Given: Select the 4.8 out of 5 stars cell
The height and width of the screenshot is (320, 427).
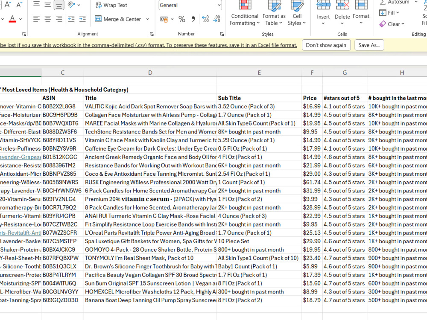Looking at the screenshot, I should pyautogui.click(x=345, y=166).
